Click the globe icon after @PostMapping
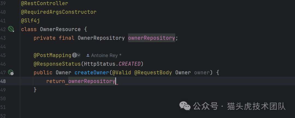The image size is (295, 118). pyautogui.click(x=74, y=55)
